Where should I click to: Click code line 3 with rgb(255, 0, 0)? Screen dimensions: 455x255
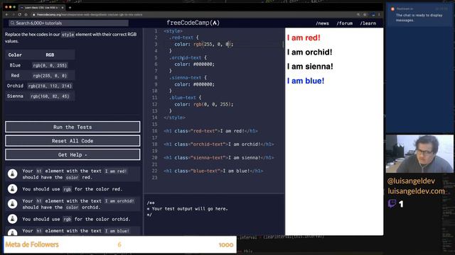[204, 44]
